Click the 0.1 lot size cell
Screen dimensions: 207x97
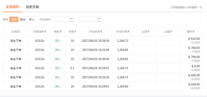tap(72, 68)
